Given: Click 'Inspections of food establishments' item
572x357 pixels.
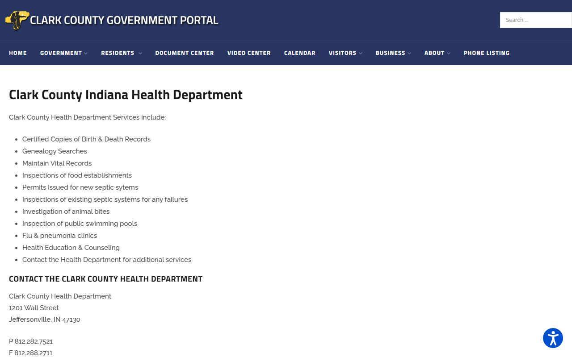Looking at the screenshot, I should (77, 175).
